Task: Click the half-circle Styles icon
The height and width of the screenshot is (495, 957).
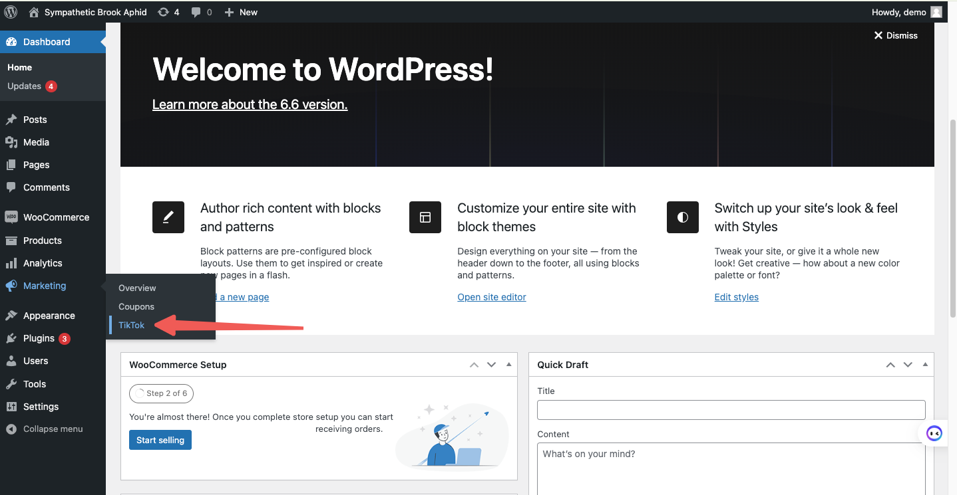Action: point(682,217)
